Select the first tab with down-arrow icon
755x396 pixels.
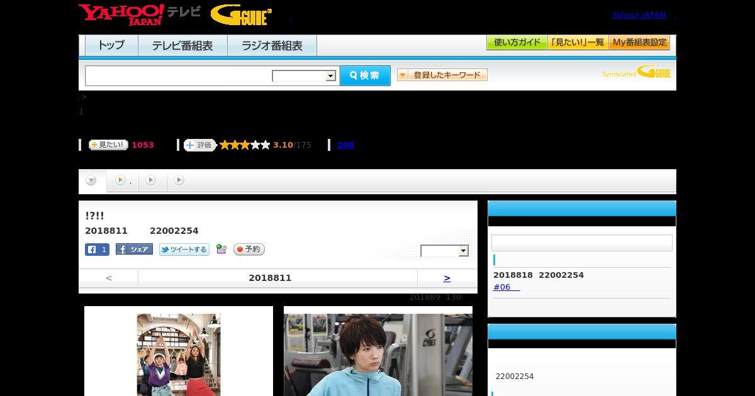point(92,181)
